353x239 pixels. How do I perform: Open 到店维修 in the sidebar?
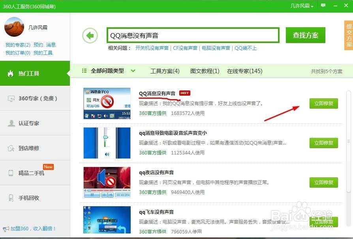click(x=35, y=148)
